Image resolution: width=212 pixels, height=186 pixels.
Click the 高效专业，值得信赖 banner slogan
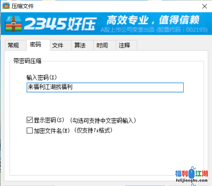tap(153, 20)
